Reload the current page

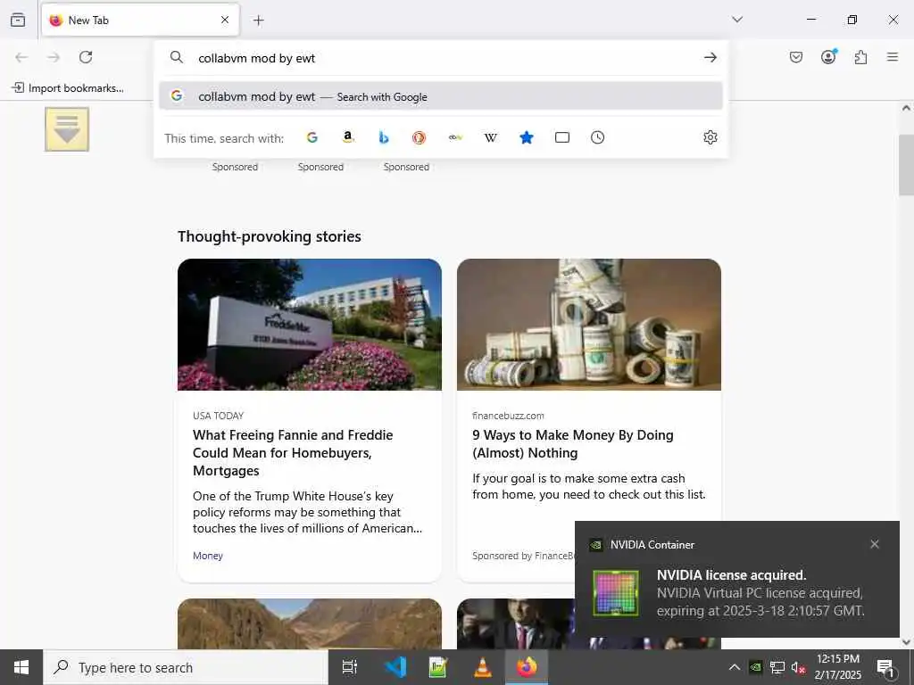point(86,57)
